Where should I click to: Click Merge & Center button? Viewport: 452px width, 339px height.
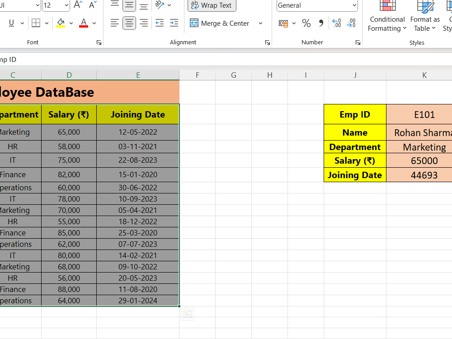pos(219,24)
